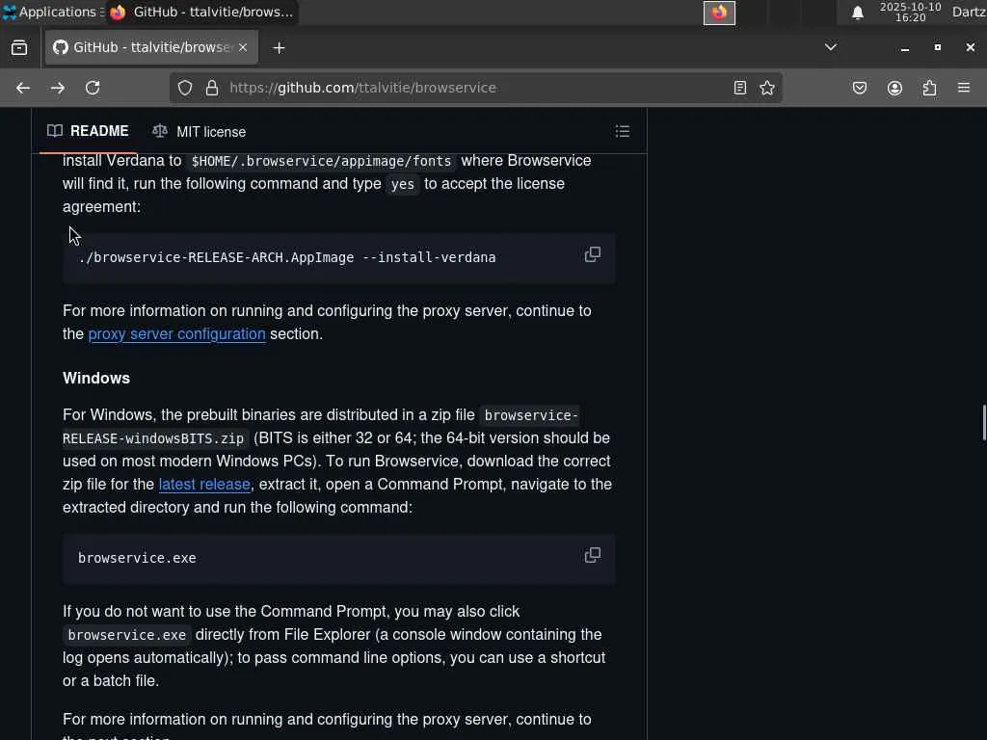Image resolution: width=987 pixels, height=740 pixels.
Task: Click the inline browservice.exe code before 'directly from'
Action: click(126, 635)
